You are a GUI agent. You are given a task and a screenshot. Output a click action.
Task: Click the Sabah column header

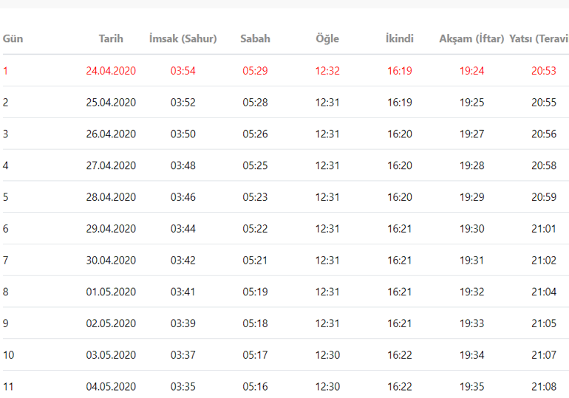pos(255,38)
